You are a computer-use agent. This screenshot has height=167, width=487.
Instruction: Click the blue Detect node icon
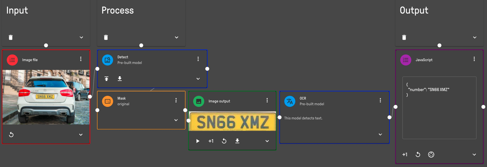coord(108,60)
